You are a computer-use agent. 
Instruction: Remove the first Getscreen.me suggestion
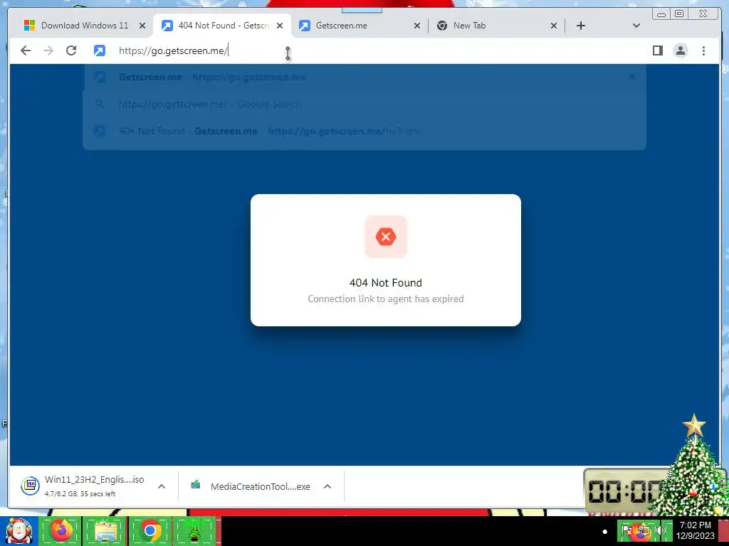point(632,77)
